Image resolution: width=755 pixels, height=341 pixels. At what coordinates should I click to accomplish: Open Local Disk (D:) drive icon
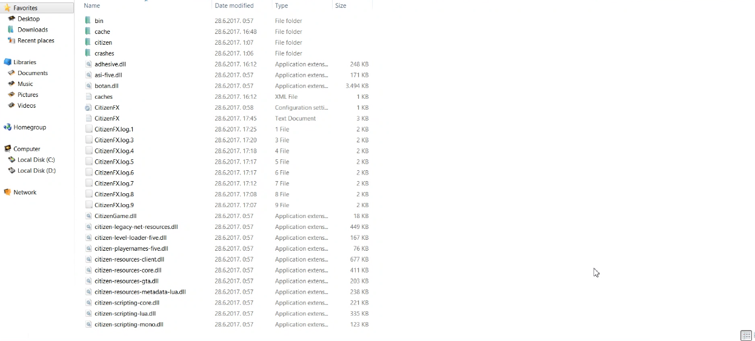(x=11, y=171)
